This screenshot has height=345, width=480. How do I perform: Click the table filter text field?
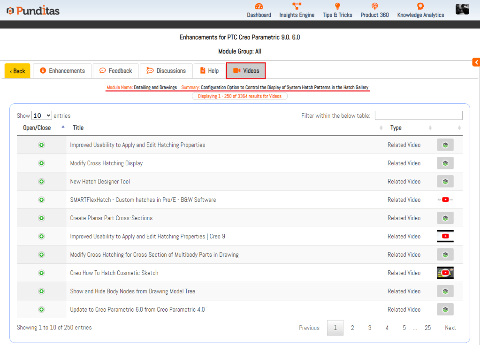tap(419, 115)
